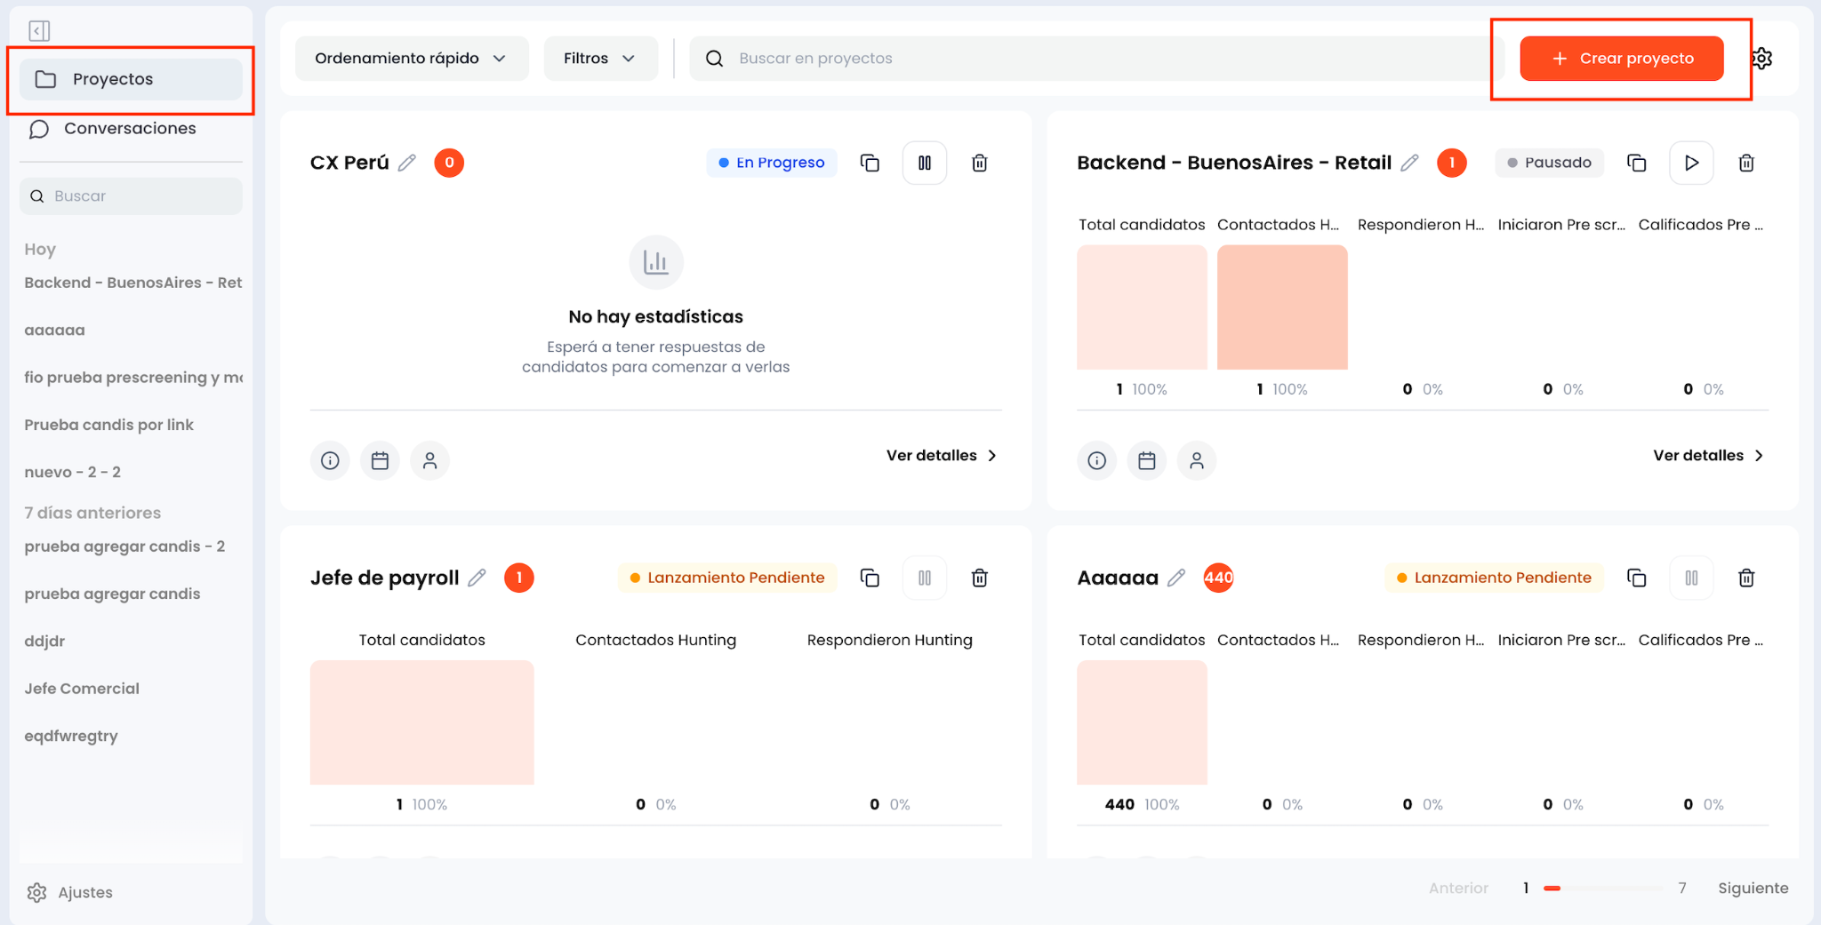Image resolution: width=1821 pixels, height=925 pixels.
Task: Open calendar icon on Backend - BuenosAires card
Action: coord(1146,460)
